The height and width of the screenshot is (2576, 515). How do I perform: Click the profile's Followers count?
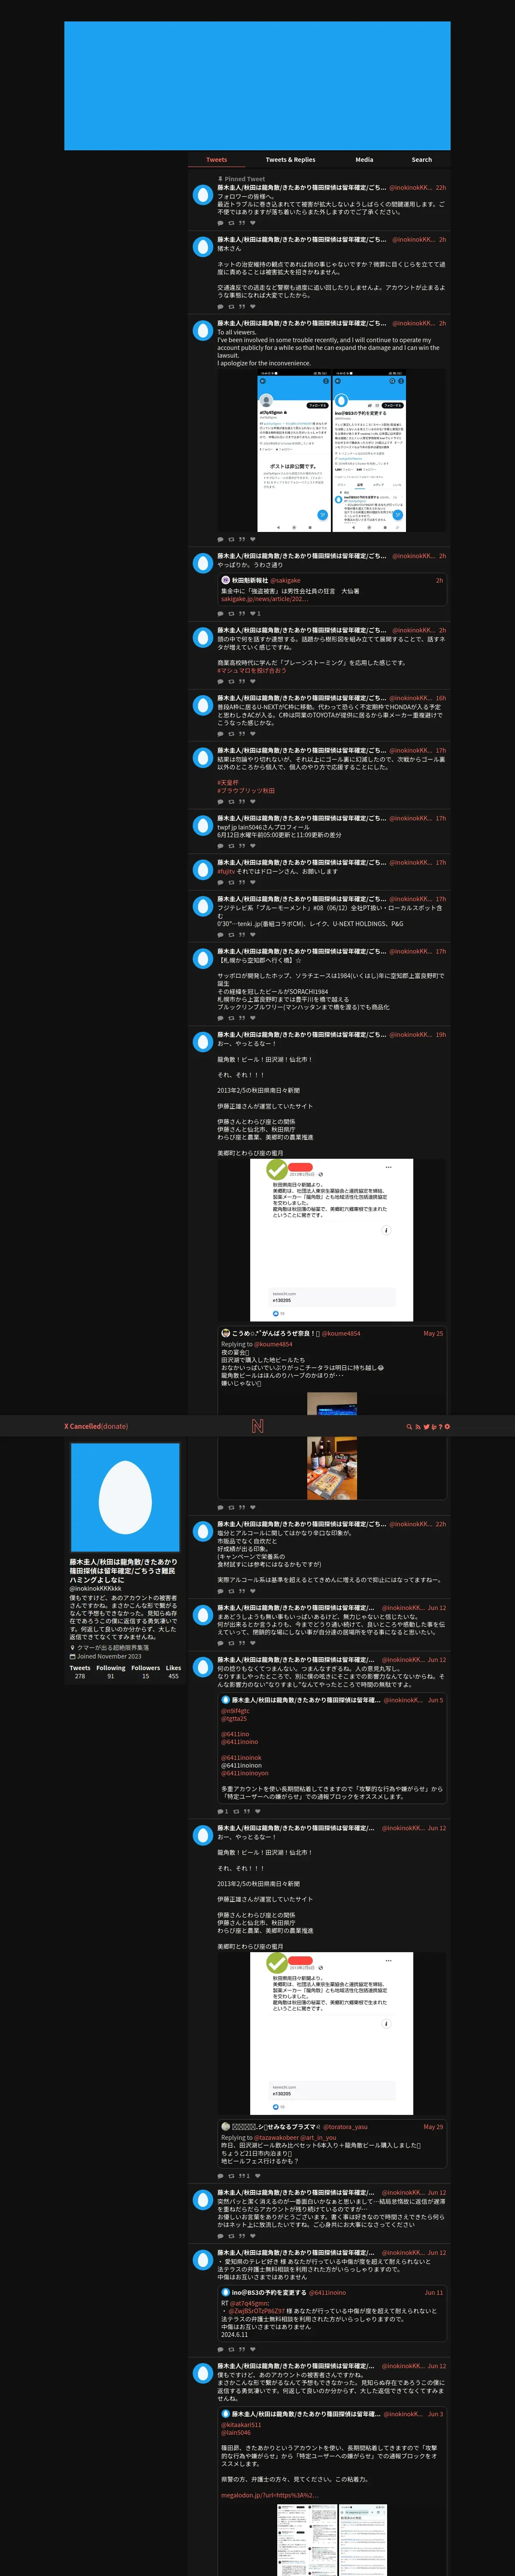(x=145, y=1672)
